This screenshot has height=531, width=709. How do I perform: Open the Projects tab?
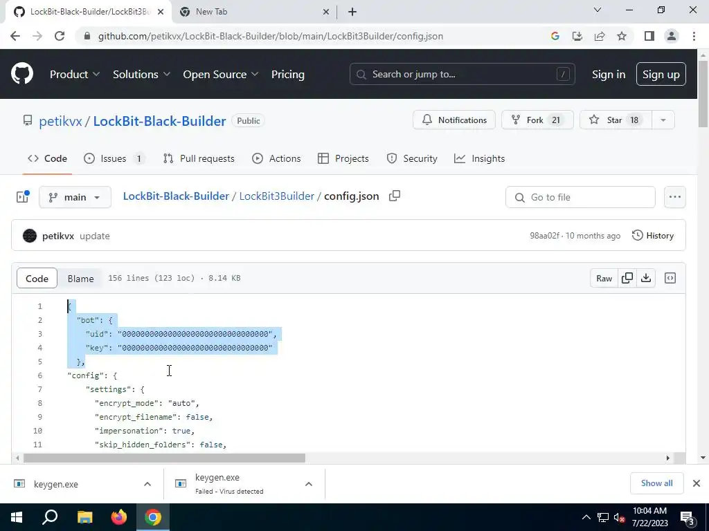(343, 158)
